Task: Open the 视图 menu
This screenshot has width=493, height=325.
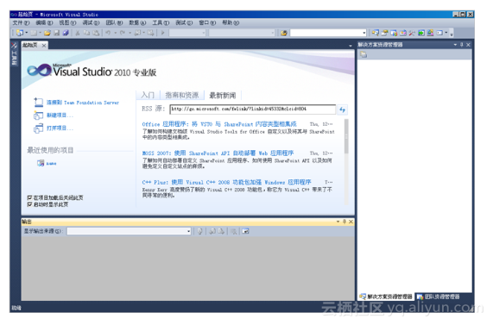Action: (67, 22)
